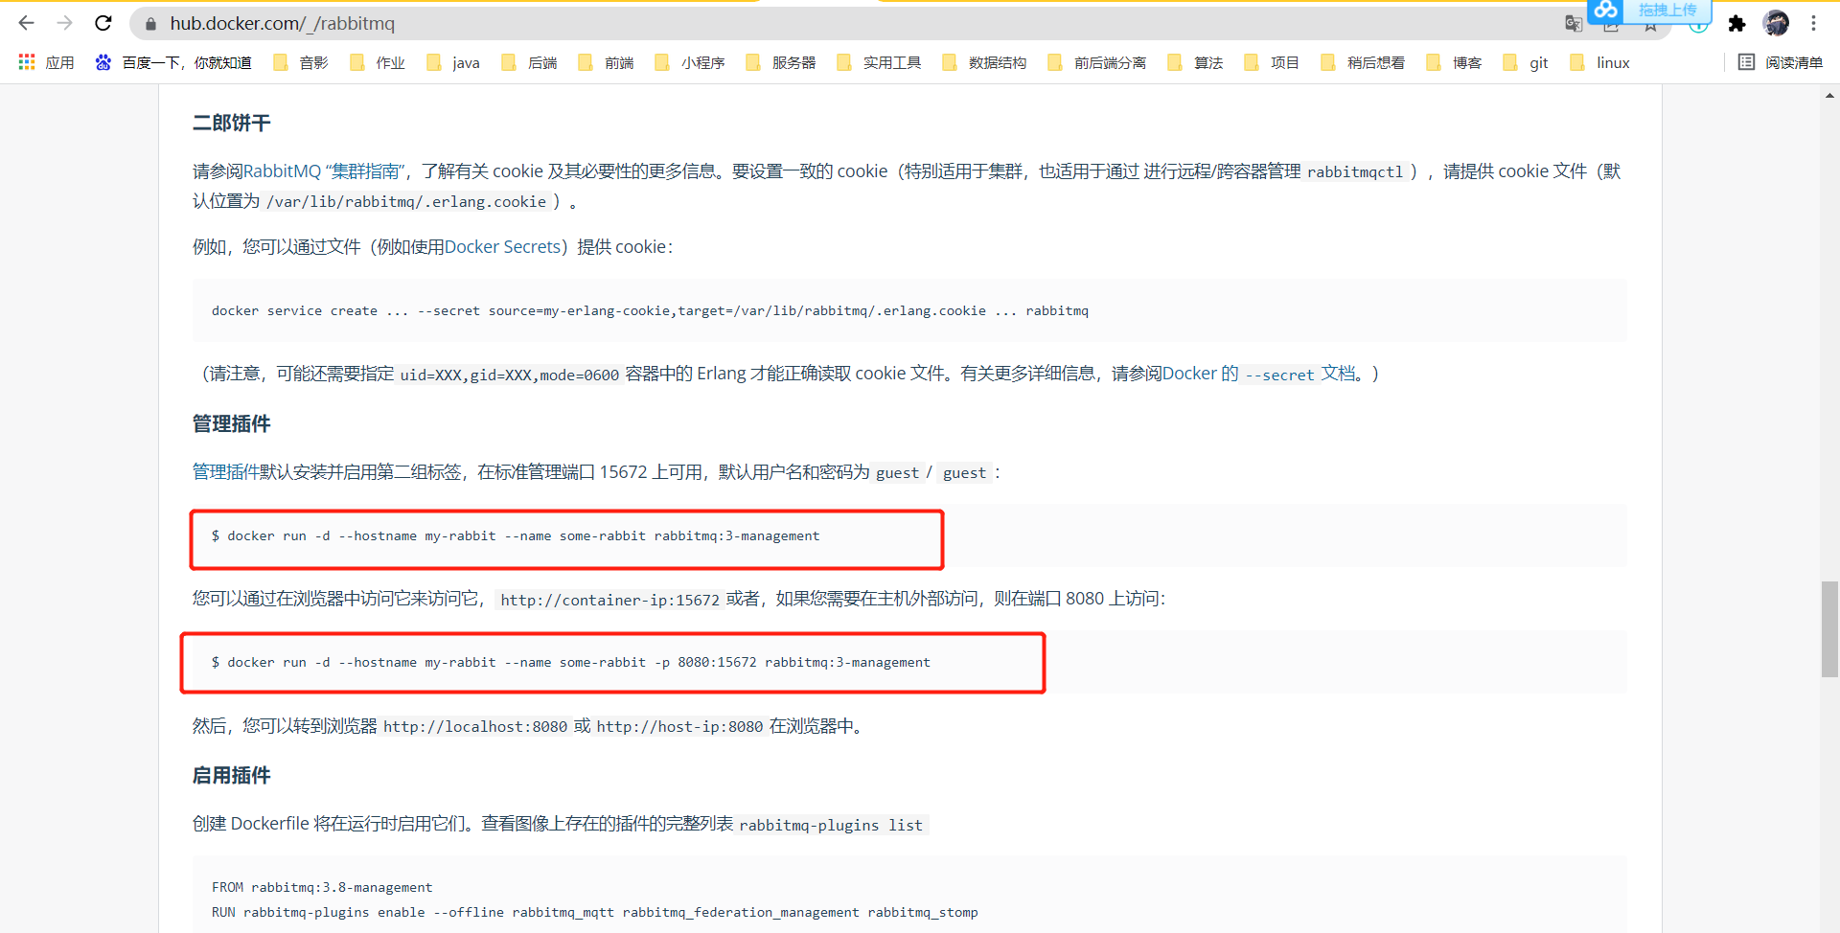Go forward to the next page
This screenshot has width=1840, height=933.
tap(64, 23)
